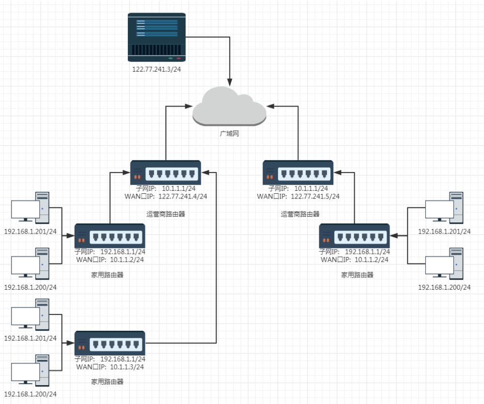Select home router icon with WAN 10.1.1.3/24
Screen dimensions: 484x404
click(109, 343)
